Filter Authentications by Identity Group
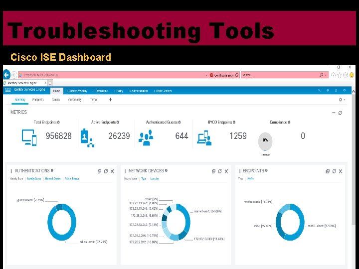 (34, 179)
